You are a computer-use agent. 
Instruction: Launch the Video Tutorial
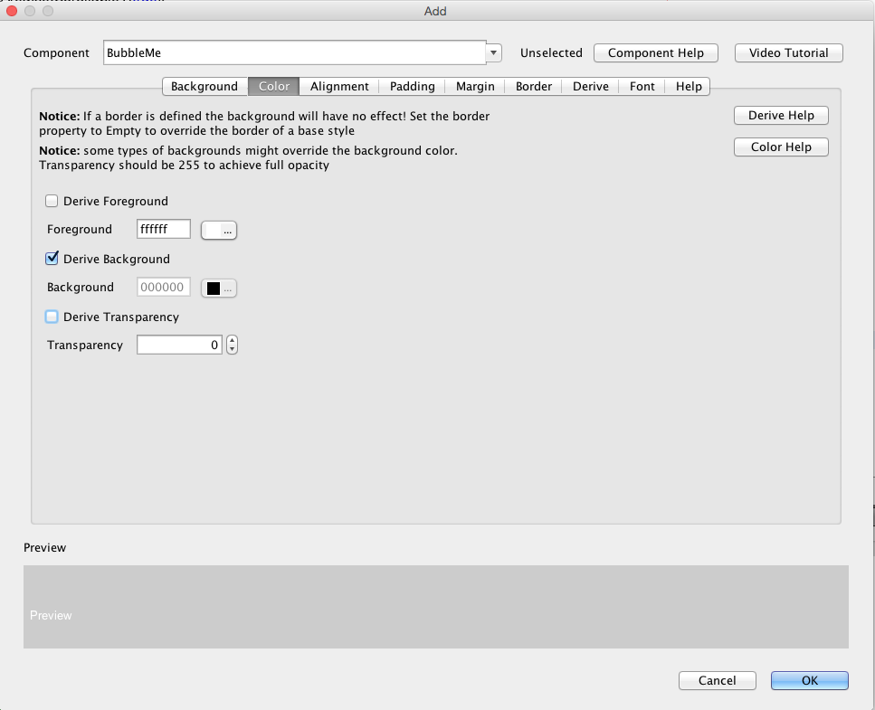coord(787,52)
